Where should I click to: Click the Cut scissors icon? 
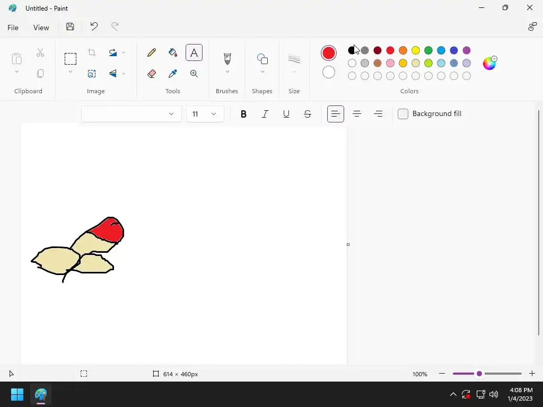click(x=40, y=52)
